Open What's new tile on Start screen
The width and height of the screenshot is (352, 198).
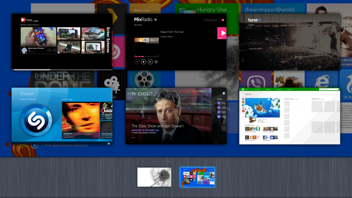[x=145, y=9]
